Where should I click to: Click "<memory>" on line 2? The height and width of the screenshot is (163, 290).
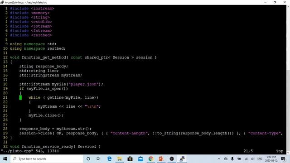[40, 13]
